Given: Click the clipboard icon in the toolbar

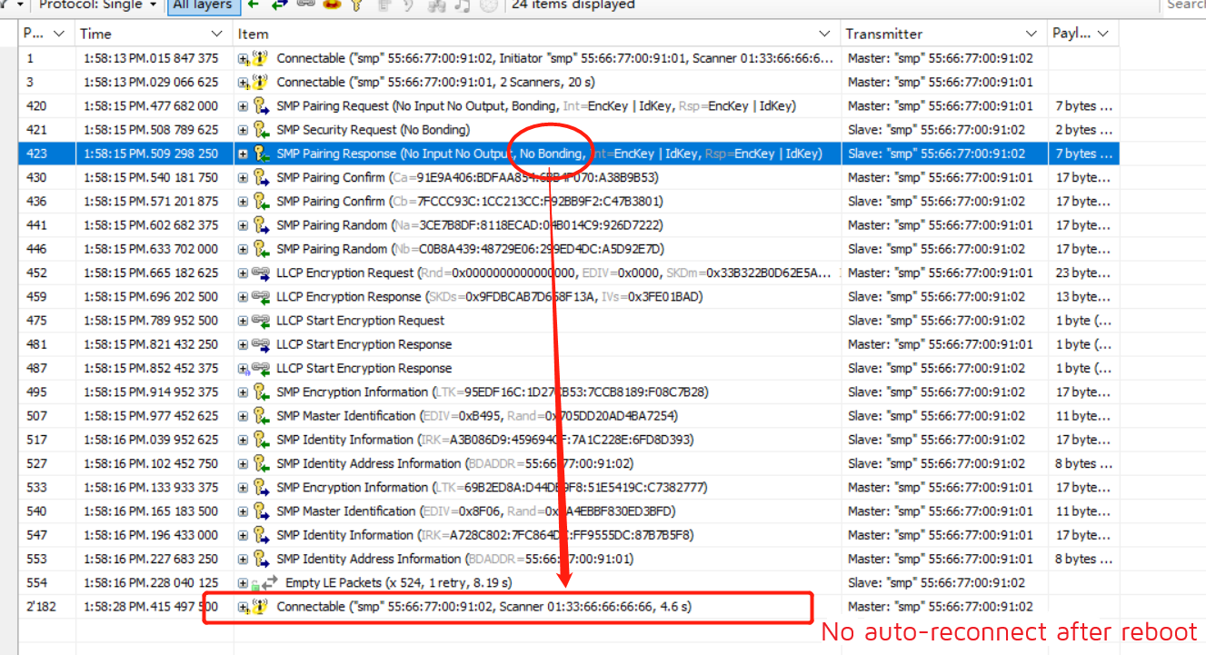Looking at the screenshot, I should [384, 5].
